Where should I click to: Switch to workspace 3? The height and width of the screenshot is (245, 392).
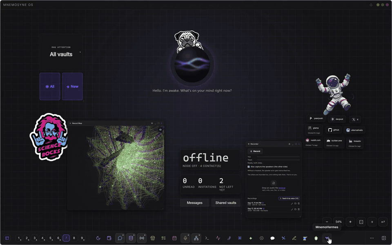35,238
